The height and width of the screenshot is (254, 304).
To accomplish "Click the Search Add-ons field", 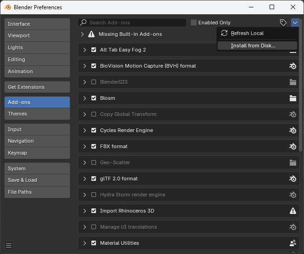I will click(x=132, y=23).
